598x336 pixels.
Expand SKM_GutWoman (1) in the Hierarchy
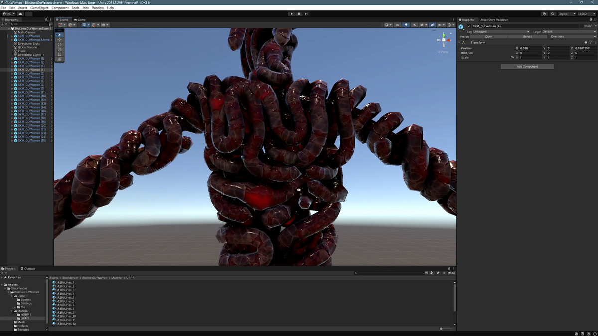tap(12, 59)
